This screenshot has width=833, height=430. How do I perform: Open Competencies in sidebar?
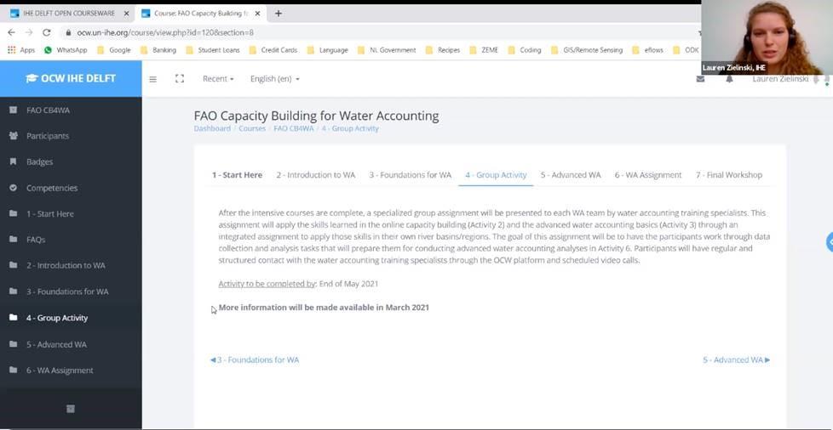[x=71, y=188]
